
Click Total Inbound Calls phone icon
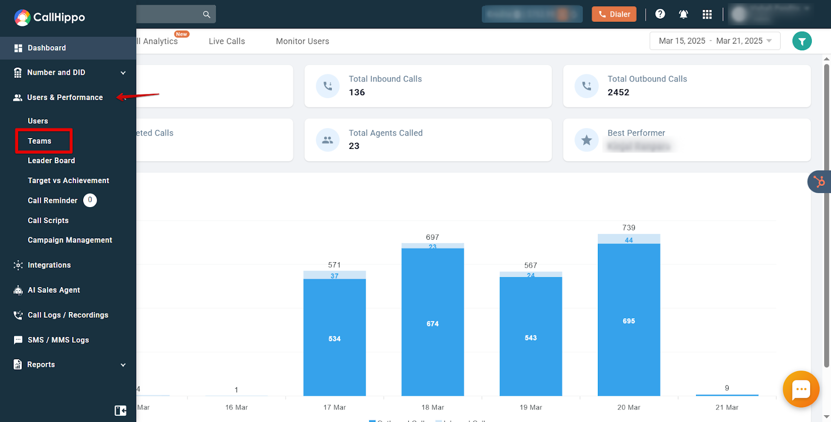[328, 86]
